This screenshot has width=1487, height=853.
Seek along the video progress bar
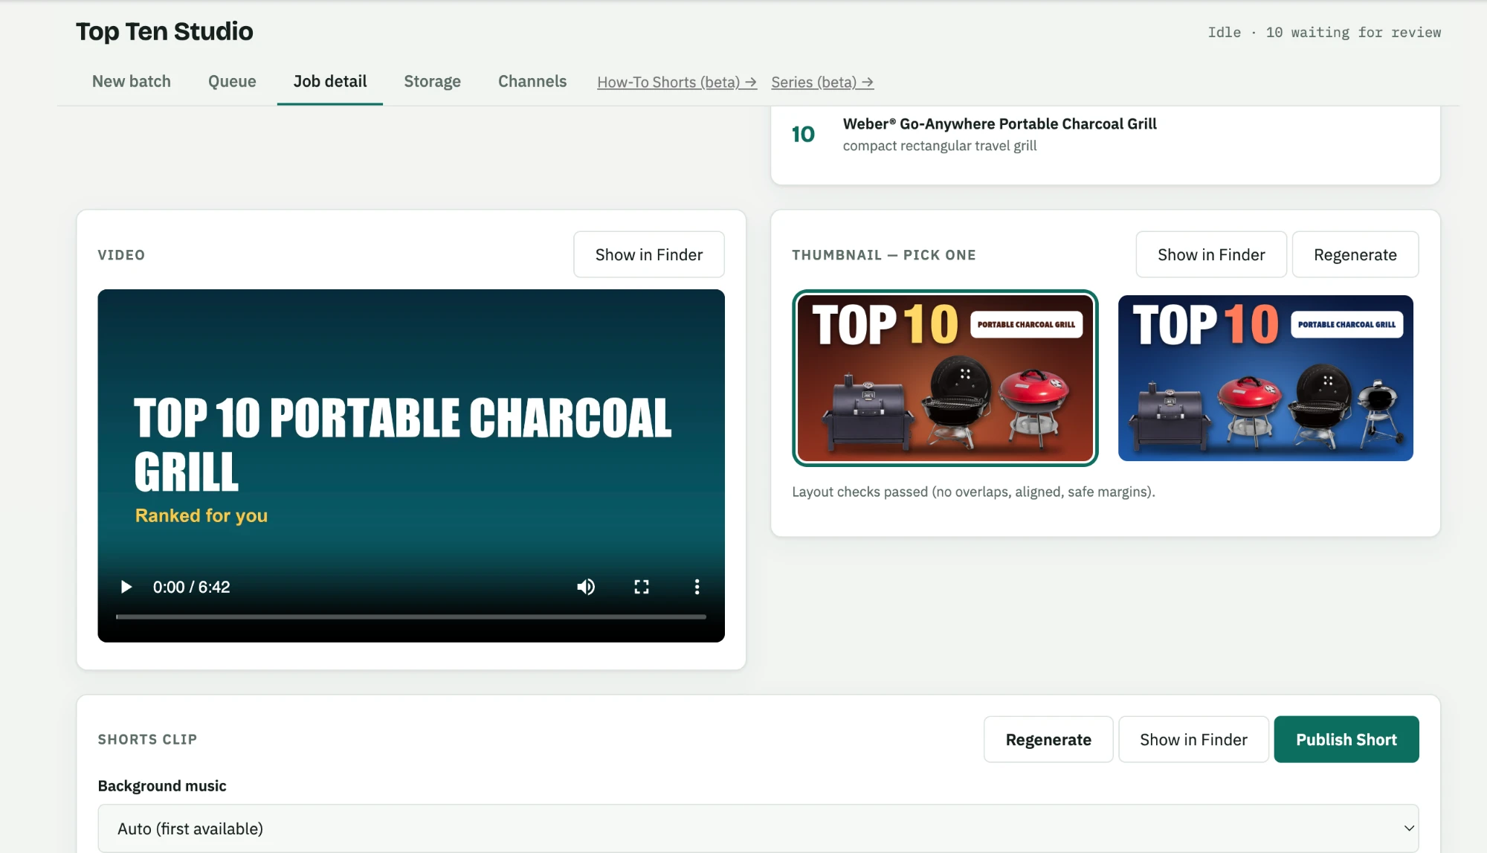tap(411, 617)
